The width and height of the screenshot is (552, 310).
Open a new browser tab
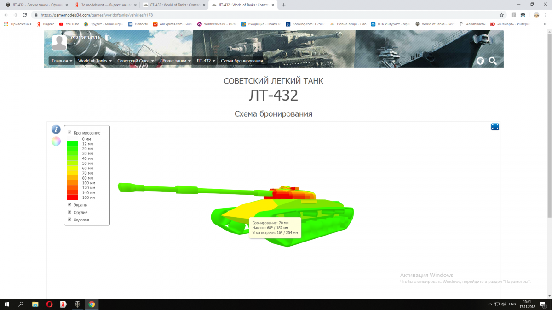point(283,5)
